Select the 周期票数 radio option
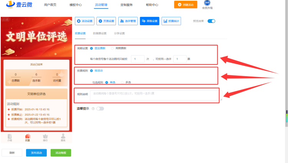The width and height of the screenshot is (288, 163). coord(112,48)
